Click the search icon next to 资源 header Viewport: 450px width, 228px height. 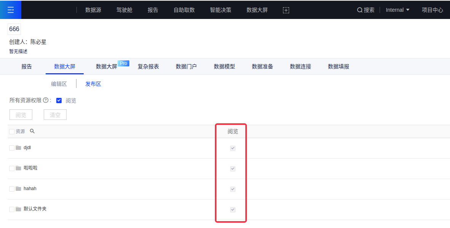coord(32,131)
